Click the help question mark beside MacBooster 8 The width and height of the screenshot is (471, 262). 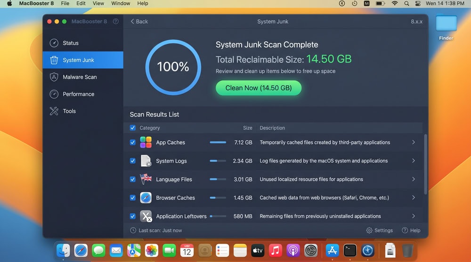[x=116, y=22]
